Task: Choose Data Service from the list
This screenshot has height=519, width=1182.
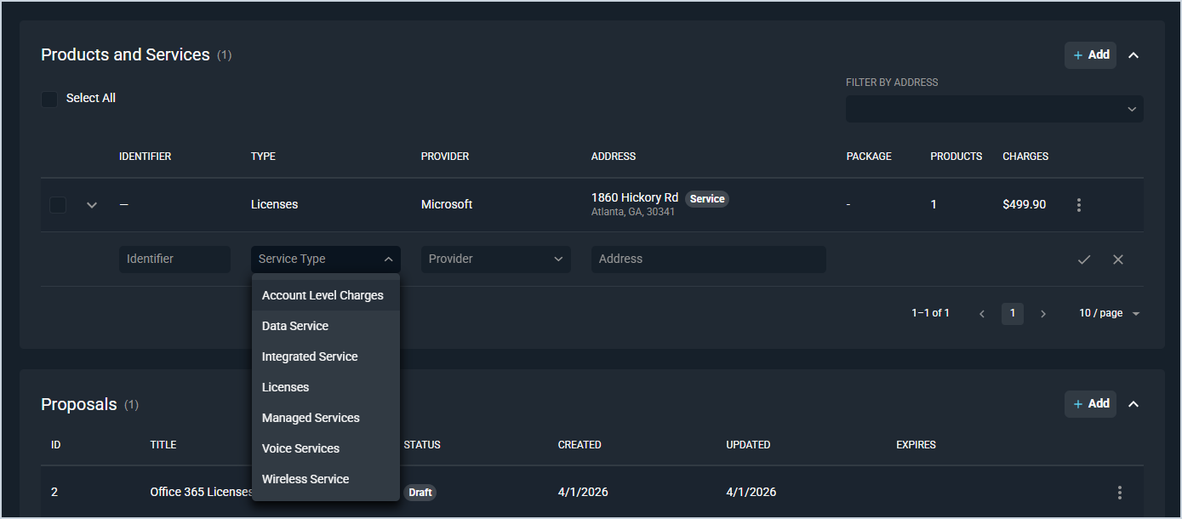Action: (x=295, y=326)
